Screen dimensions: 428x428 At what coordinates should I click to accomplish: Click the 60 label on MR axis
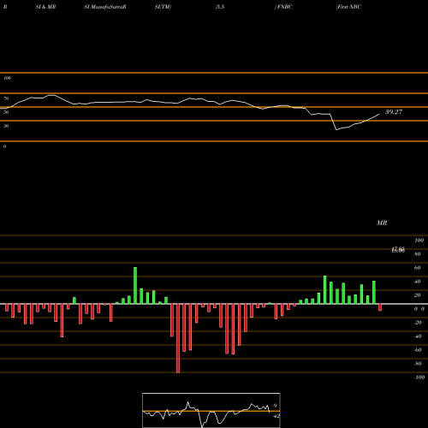point(418,268)
